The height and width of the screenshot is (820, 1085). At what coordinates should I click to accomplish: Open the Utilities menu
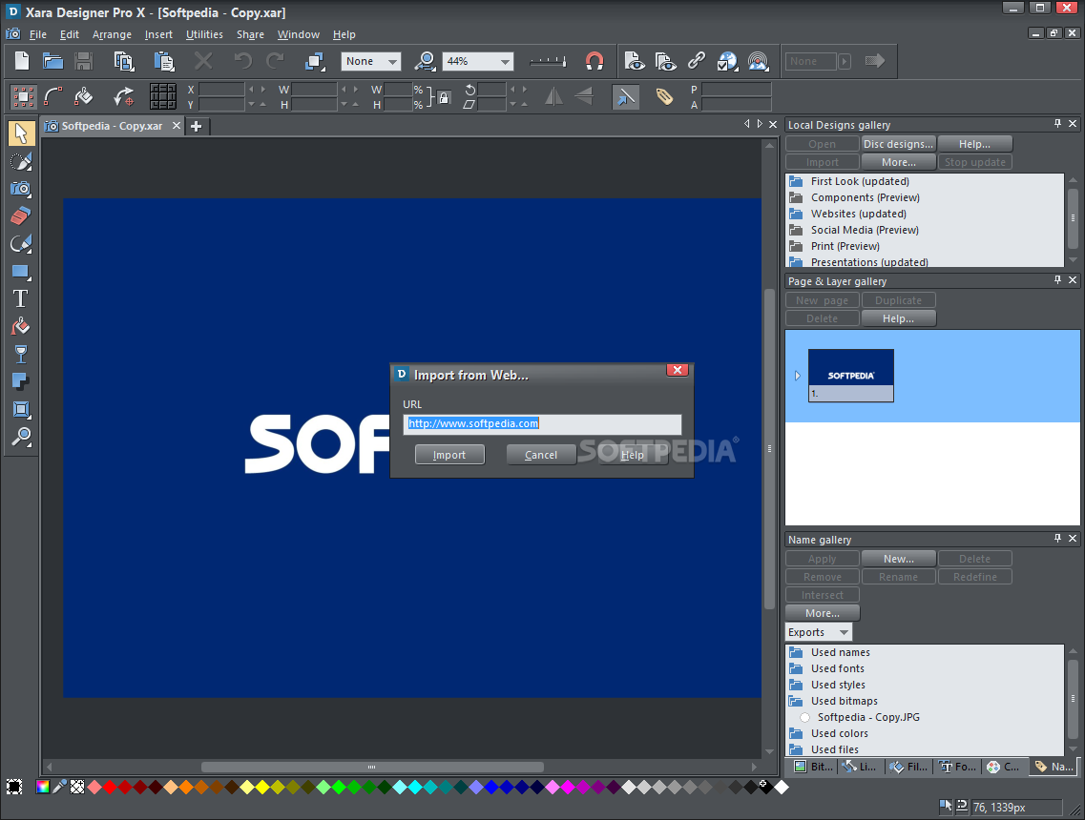tap(204, 34)
